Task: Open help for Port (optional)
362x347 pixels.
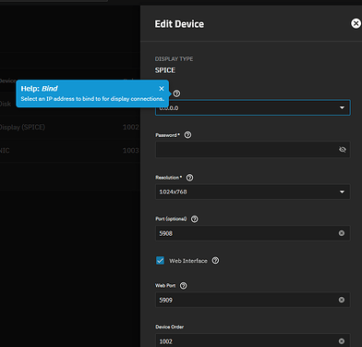Action: pos(195,218)
